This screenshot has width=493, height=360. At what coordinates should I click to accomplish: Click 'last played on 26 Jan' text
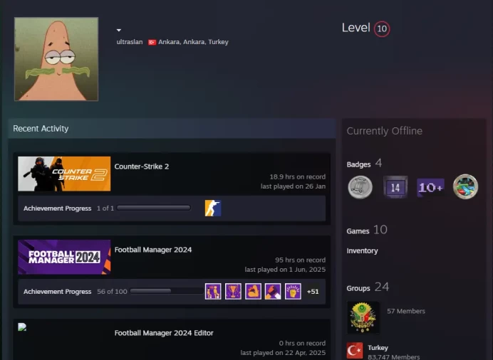click(x=293, y=186)
